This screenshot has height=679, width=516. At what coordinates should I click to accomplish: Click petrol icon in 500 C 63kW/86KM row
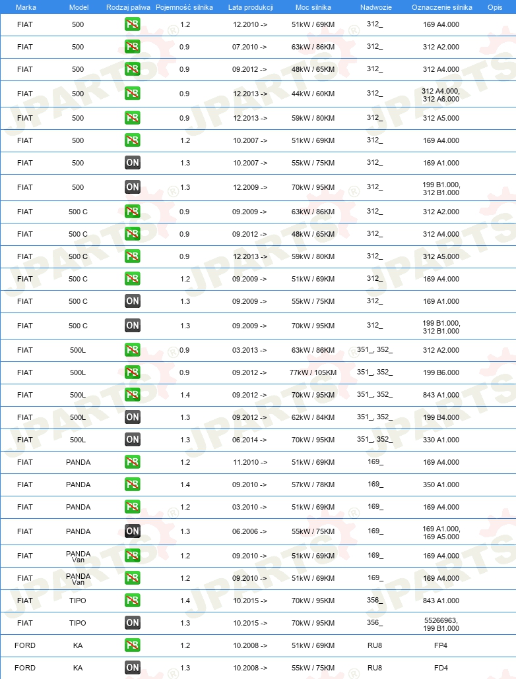coord(132,212)
